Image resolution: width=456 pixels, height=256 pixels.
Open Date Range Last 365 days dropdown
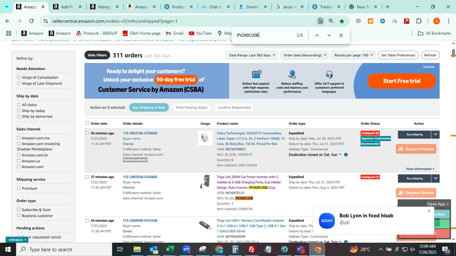[x=252, y=55]
